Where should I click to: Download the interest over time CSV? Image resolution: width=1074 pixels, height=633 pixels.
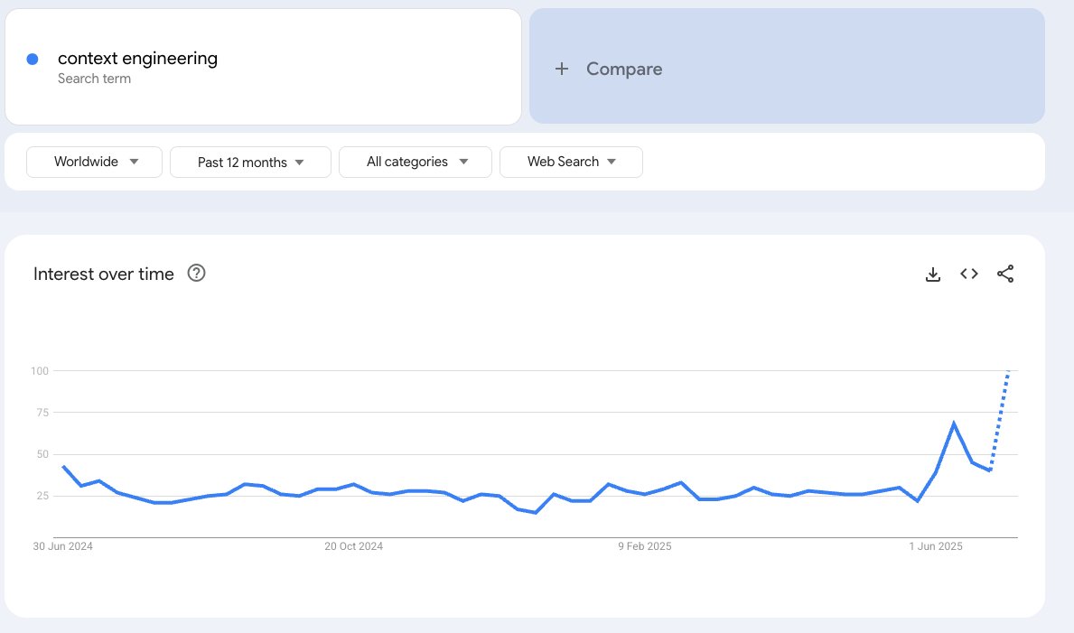coord(932,274)
